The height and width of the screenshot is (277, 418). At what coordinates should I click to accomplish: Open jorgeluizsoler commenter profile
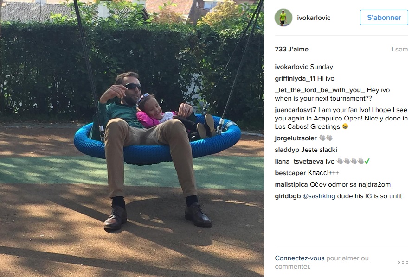pos(296,138)
